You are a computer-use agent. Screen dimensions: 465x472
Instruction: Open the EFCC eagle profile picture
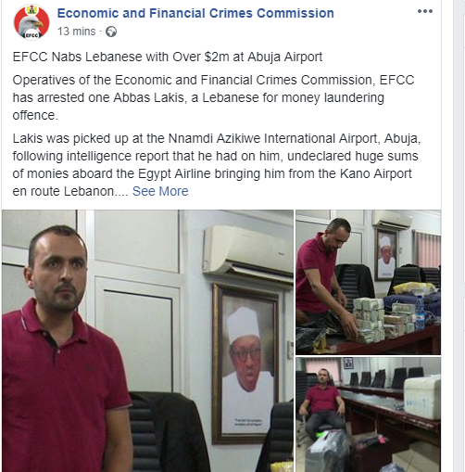[31, 22]
